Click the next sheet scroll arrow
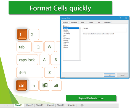 [8, 106]
